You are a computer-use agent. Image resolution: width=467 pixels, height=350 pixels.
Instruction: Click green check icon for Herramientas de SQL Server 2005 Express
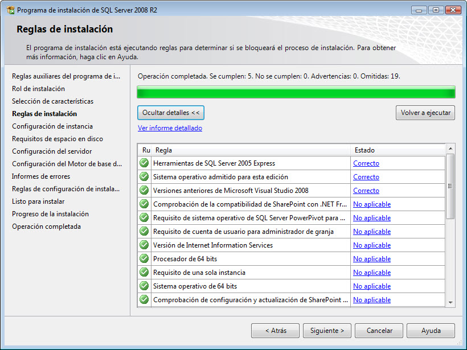pos(144,163)
